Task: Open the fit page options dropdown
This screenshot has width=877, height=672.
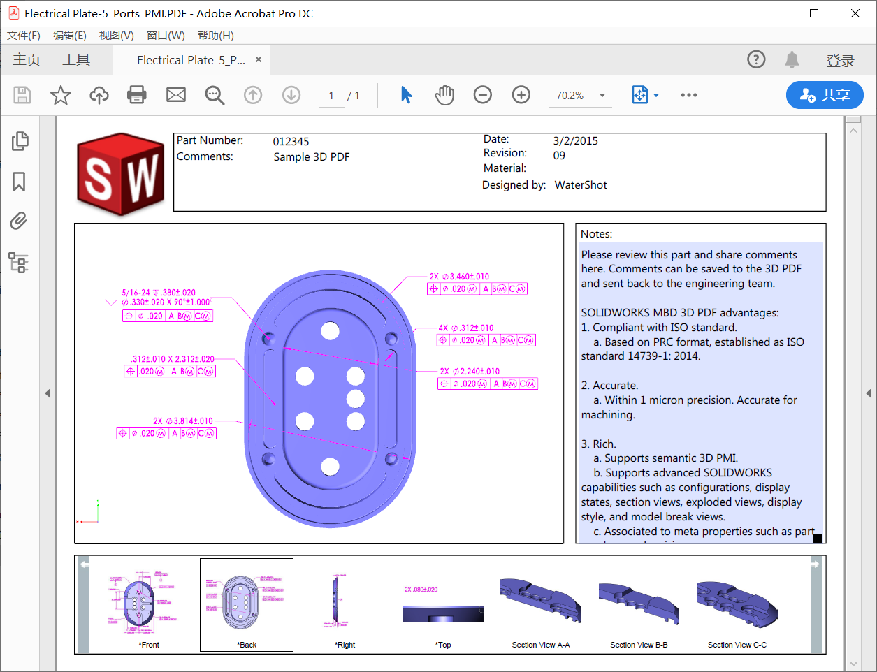Action: [655, 96]
